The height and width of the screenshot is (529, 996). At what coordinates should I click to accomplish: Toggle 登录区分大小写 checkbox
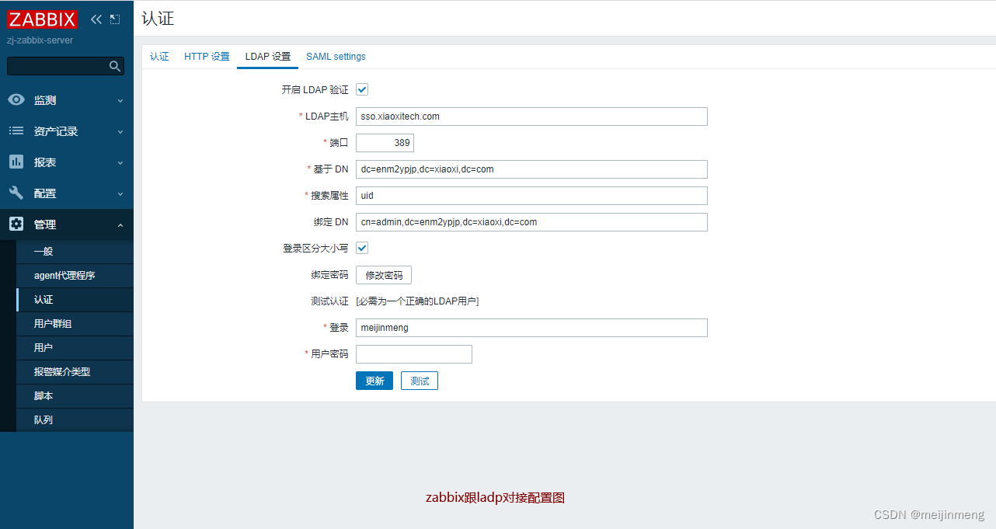coord(362,249)
